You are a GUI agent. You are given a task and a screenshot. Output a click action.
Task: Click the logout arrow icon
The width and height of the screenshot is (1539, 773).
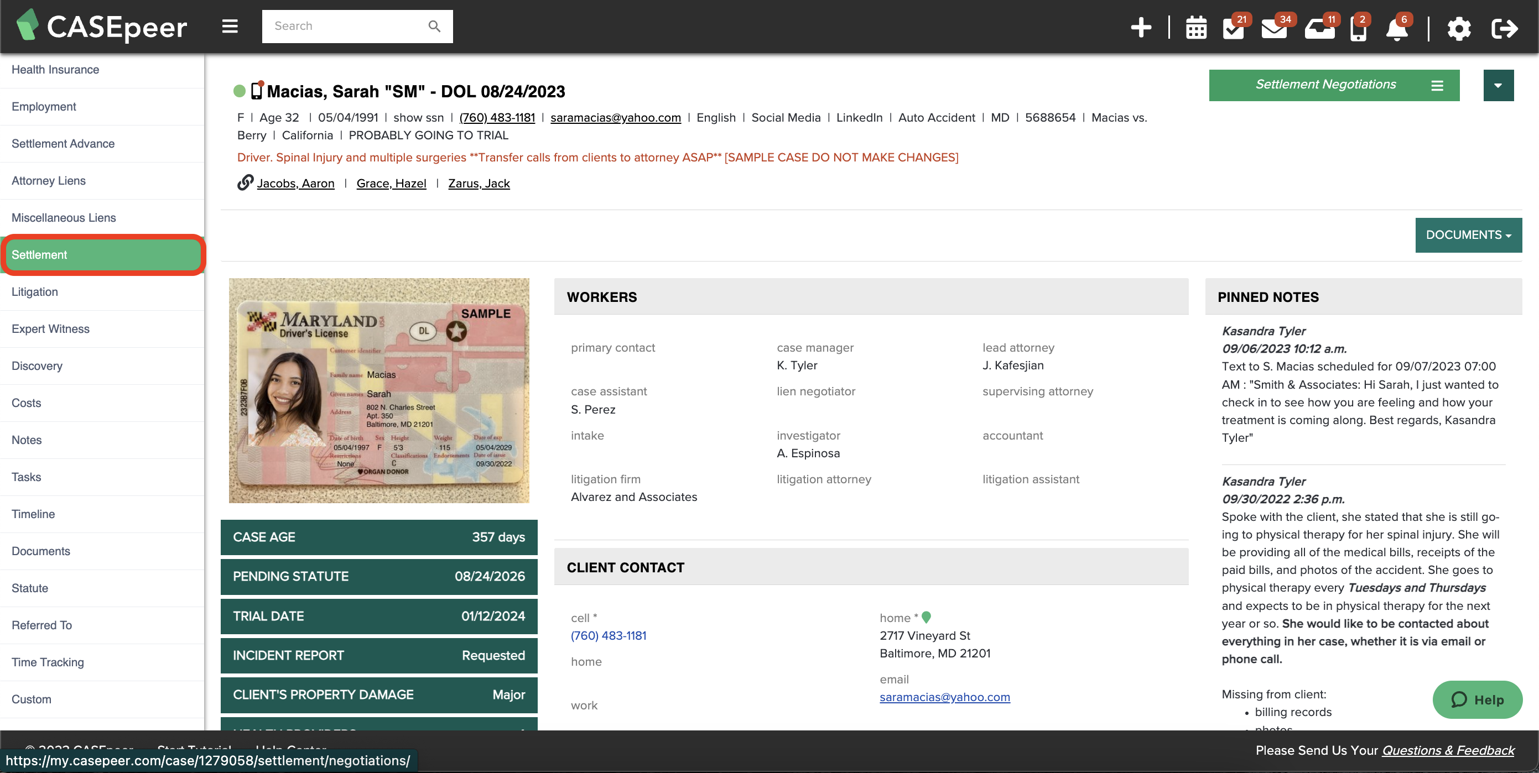click(1504, 28)
